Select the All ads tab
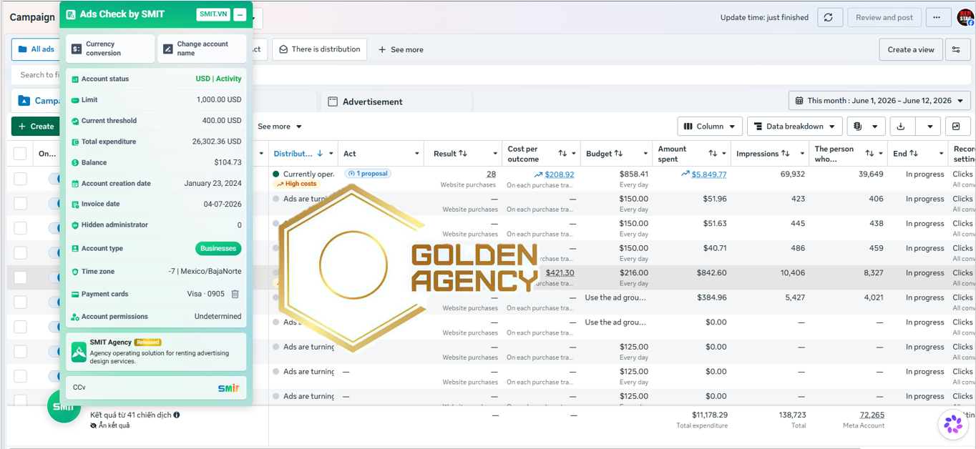This screenshot has height=449, width=976. point(36,49)
